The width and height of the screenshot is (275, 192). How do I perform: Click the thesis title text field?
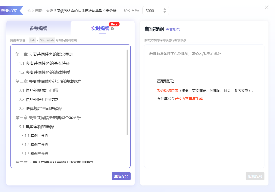point(81,11)
